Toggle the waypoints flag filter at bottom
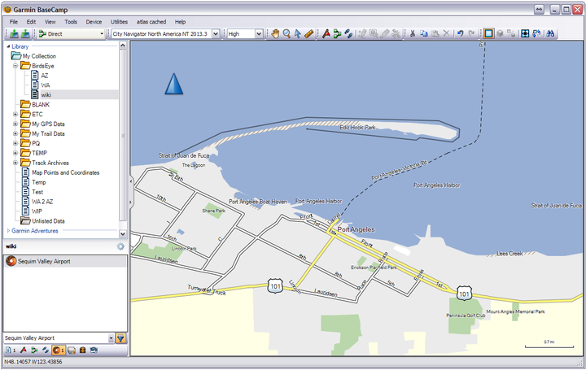 tap(23, 350)
